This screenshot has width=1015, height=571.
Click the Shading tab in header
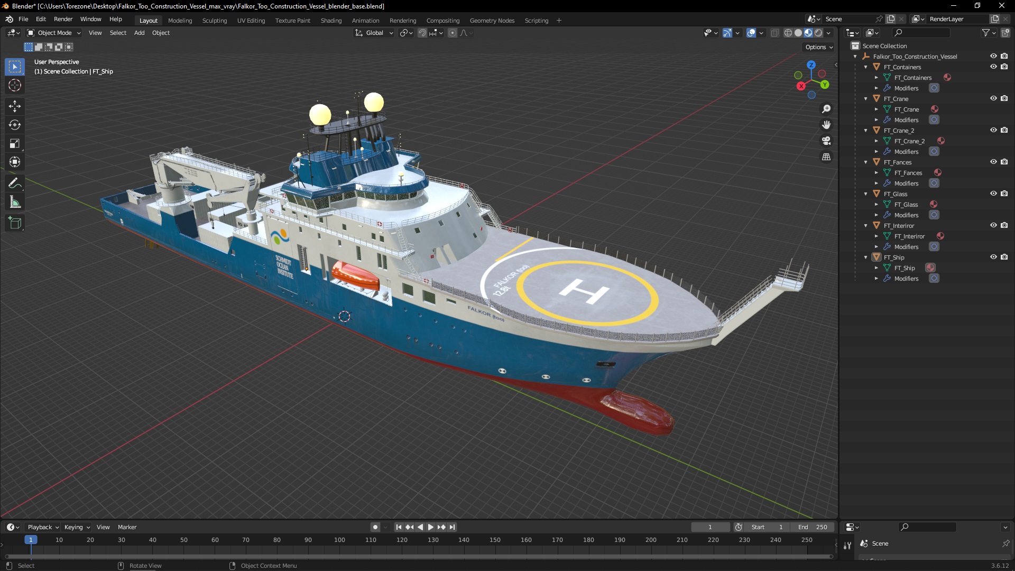click(x=330, y=20)
